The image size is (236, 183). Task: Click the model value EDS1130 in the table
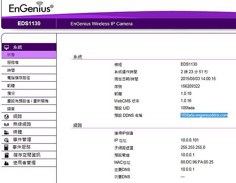(x=189, y=64)
